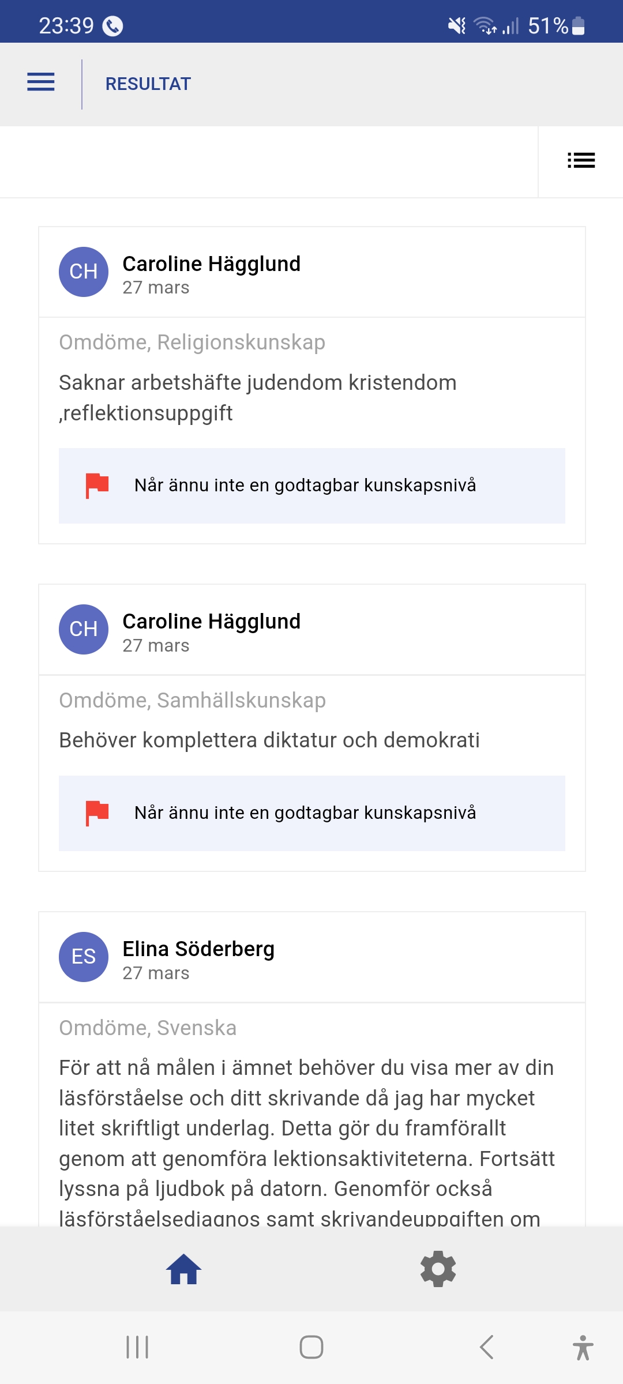Tap Elina Söderberg's ES avatar
The height and width of the screenshot is (1384, 623).
point(84,957)
